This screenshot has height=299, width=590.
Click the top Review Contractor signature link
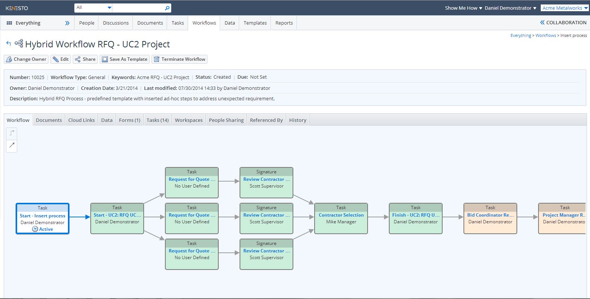(x=266, y=179)
